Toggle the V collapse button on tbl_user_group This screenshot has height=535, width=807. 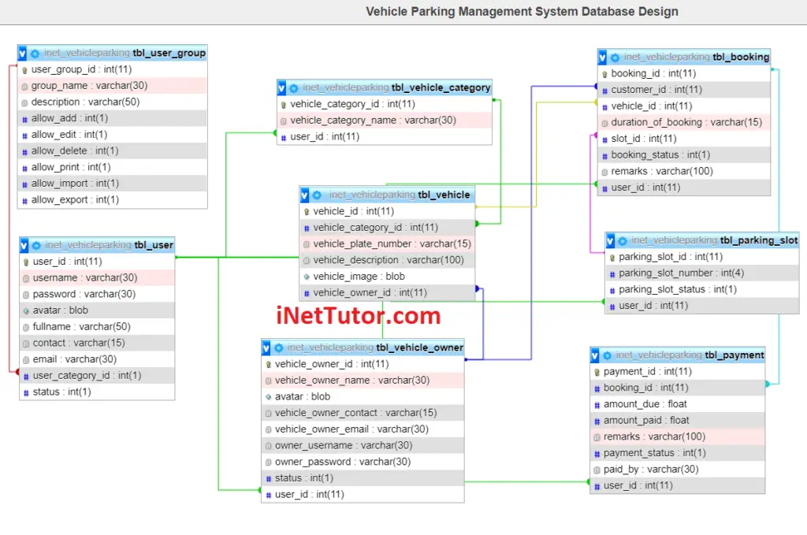[x=21, y=53]
